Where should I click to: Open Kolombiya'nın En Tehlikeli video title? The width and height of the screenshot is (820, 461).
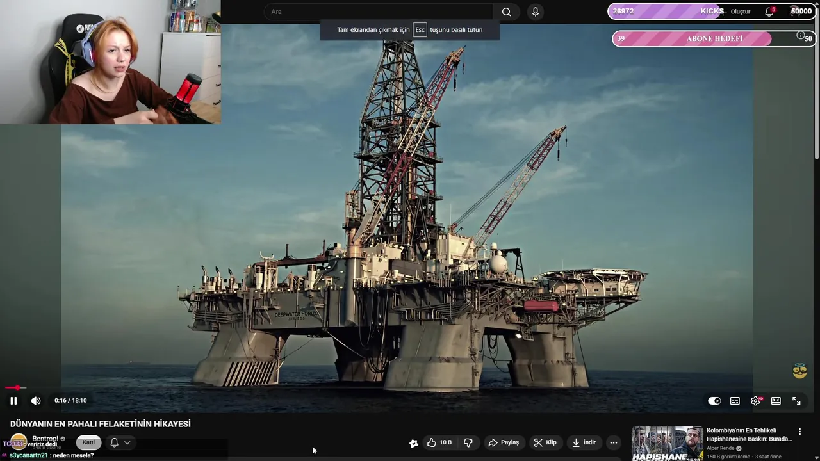(x=749, y=435)
